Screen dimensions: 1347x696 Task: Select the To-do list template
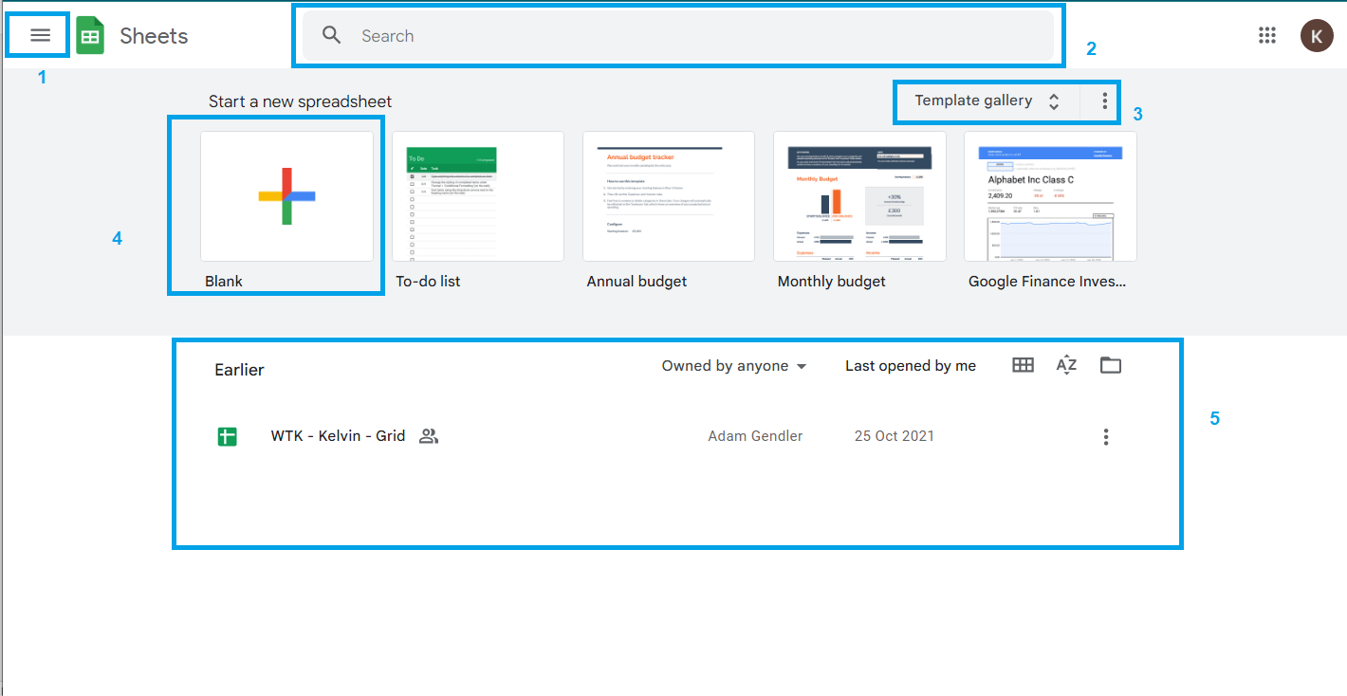coord(477,195)
